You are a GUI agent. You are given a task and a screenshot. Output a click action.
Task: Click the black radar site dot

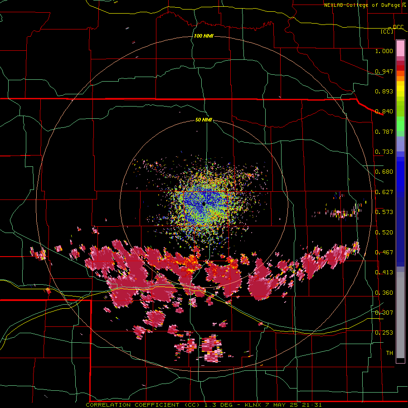point(204,204)
